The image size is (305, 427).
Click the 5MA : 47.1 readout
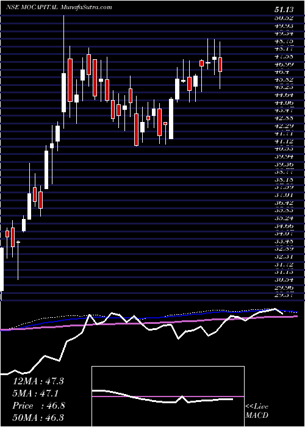(35, 393)
